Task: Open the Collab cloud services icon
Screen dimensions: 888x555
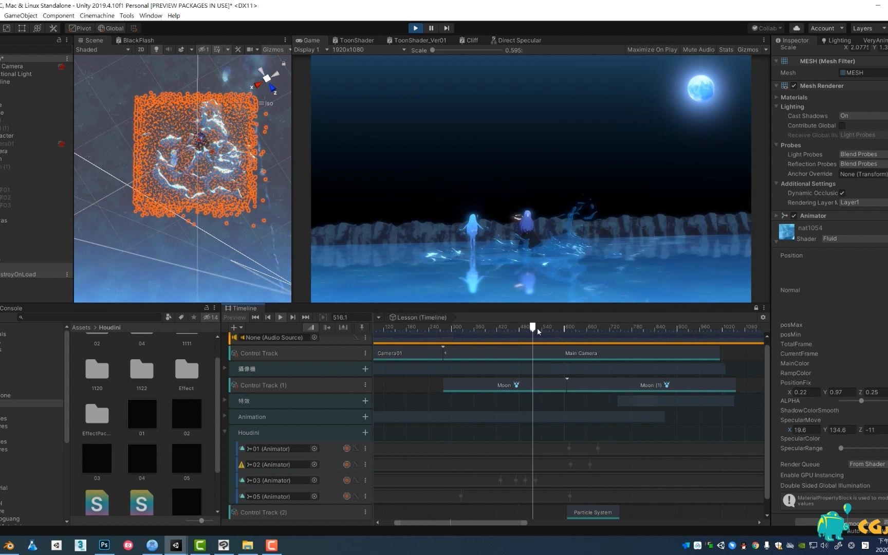Action: tap(797, 28)
